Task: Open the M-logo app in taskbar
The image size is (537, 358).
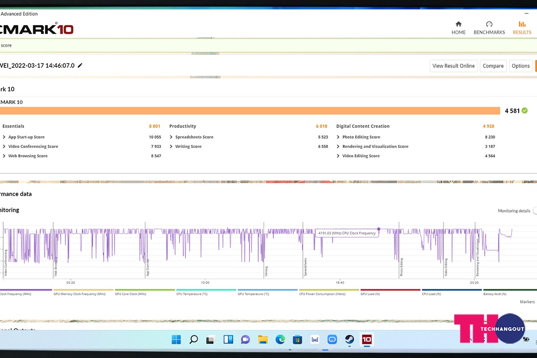Action: (315, 340)
